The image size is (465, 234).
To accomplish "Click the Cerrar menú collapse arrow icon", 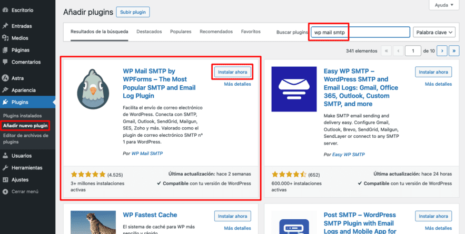I will tap(5, 191).
